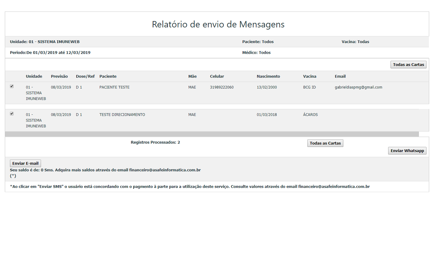
Task: Click the BCG ID vaccine cell
Action: point(309,87)
